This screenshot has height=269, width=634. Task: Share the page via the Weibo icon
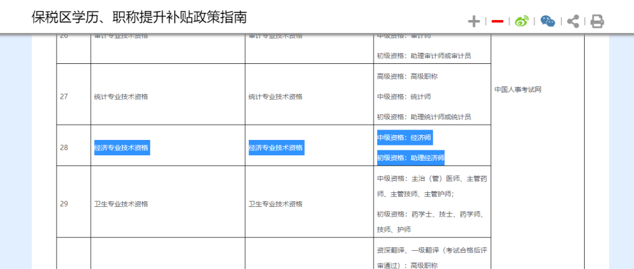522,22
